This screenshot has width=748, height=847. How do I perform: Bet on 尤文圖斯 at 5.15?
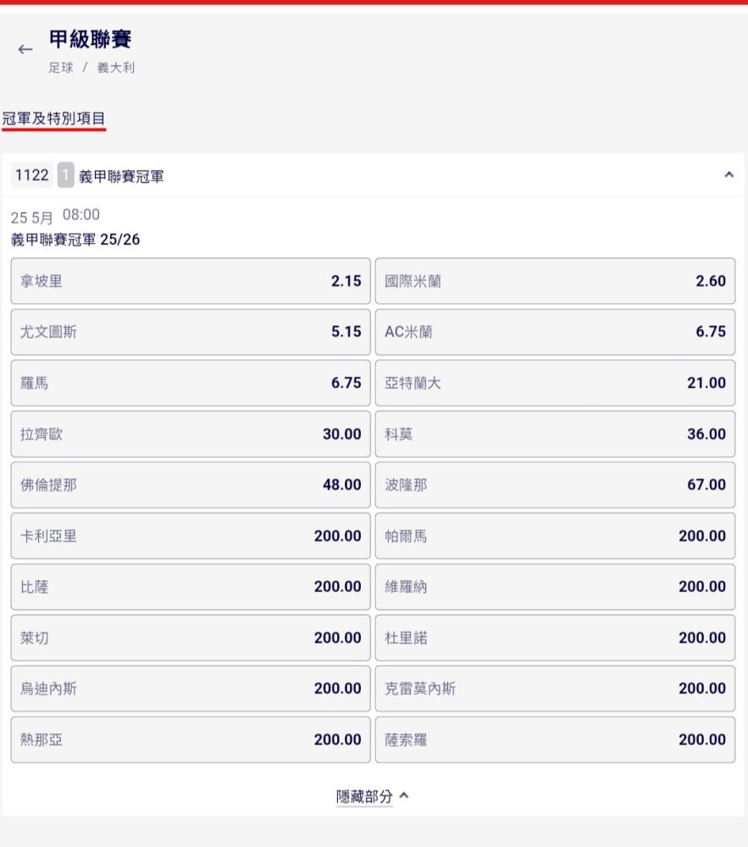click(x=191, y=332)
